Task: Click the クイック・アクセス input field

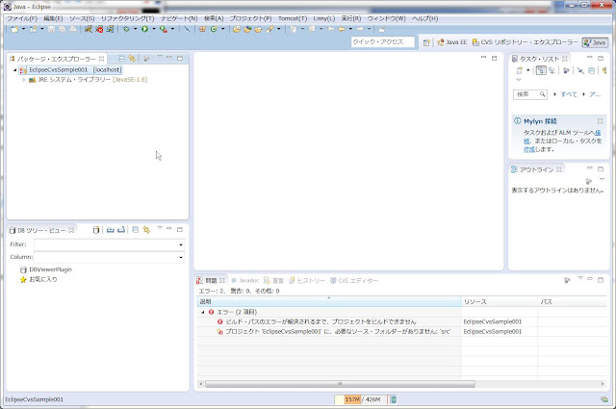Action: [x=383, y=42]
